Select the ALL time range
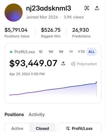This screenshot has width=106, height=132. click(x=91, y=52)
